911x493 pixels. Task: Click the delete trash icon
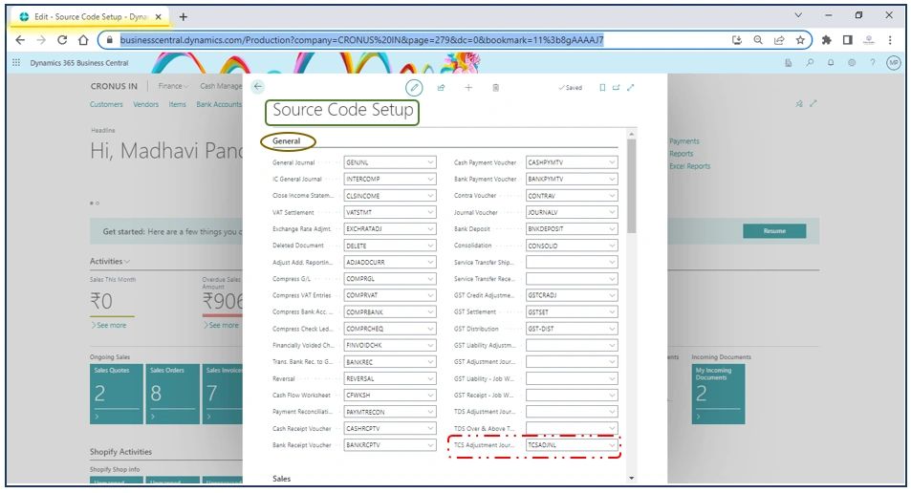[495, 87]
